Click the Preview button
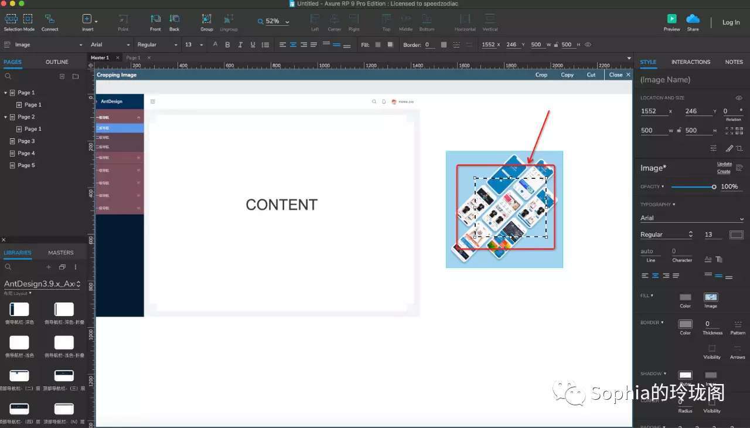Screen dimensions: 750x428 click(671, 22)
